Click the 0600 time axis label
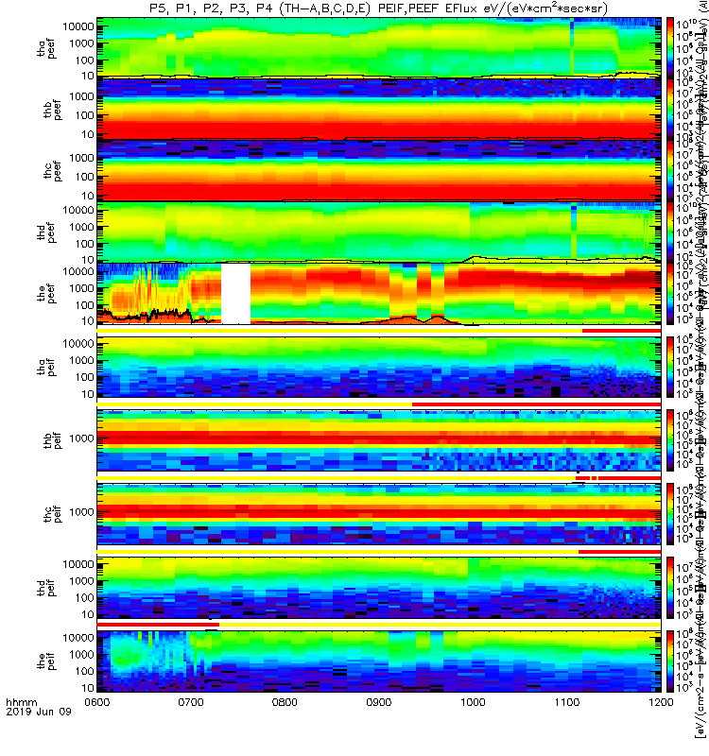This screenshot has height=756, width=709. click(x=97, y=702)
